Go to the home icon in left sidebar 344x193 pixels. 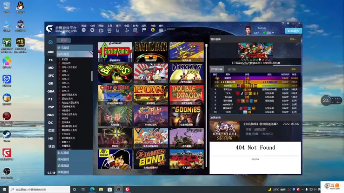(50, 42)
